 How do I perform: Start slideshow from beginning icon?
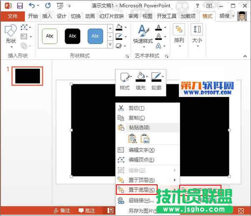pyautogui.click(x=60, y=6)
